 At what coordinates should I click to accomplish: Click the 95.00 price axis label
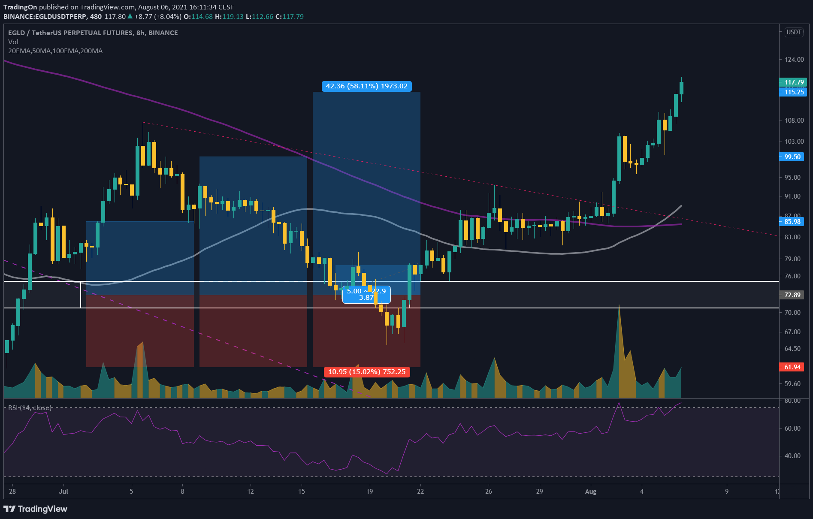tap(792, 178)
